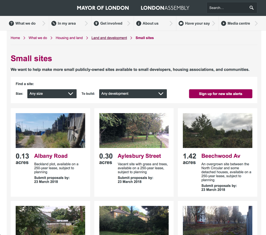
Task: Click the 1.42 acres size text
Action: point(189,159)
